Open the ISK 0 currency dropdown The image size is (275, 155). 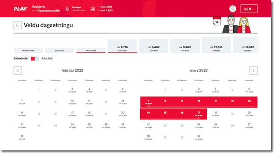pos(249,9)
